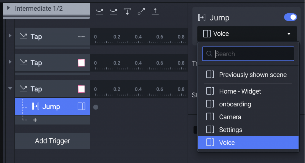Focus the Search scenes input field
Viewport: 305px width, 163px height.
[x=248, y=54]
